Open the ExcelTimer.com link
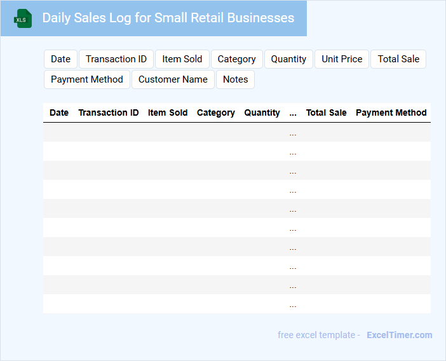The image size is (446, 361). [x=399, y=335]
